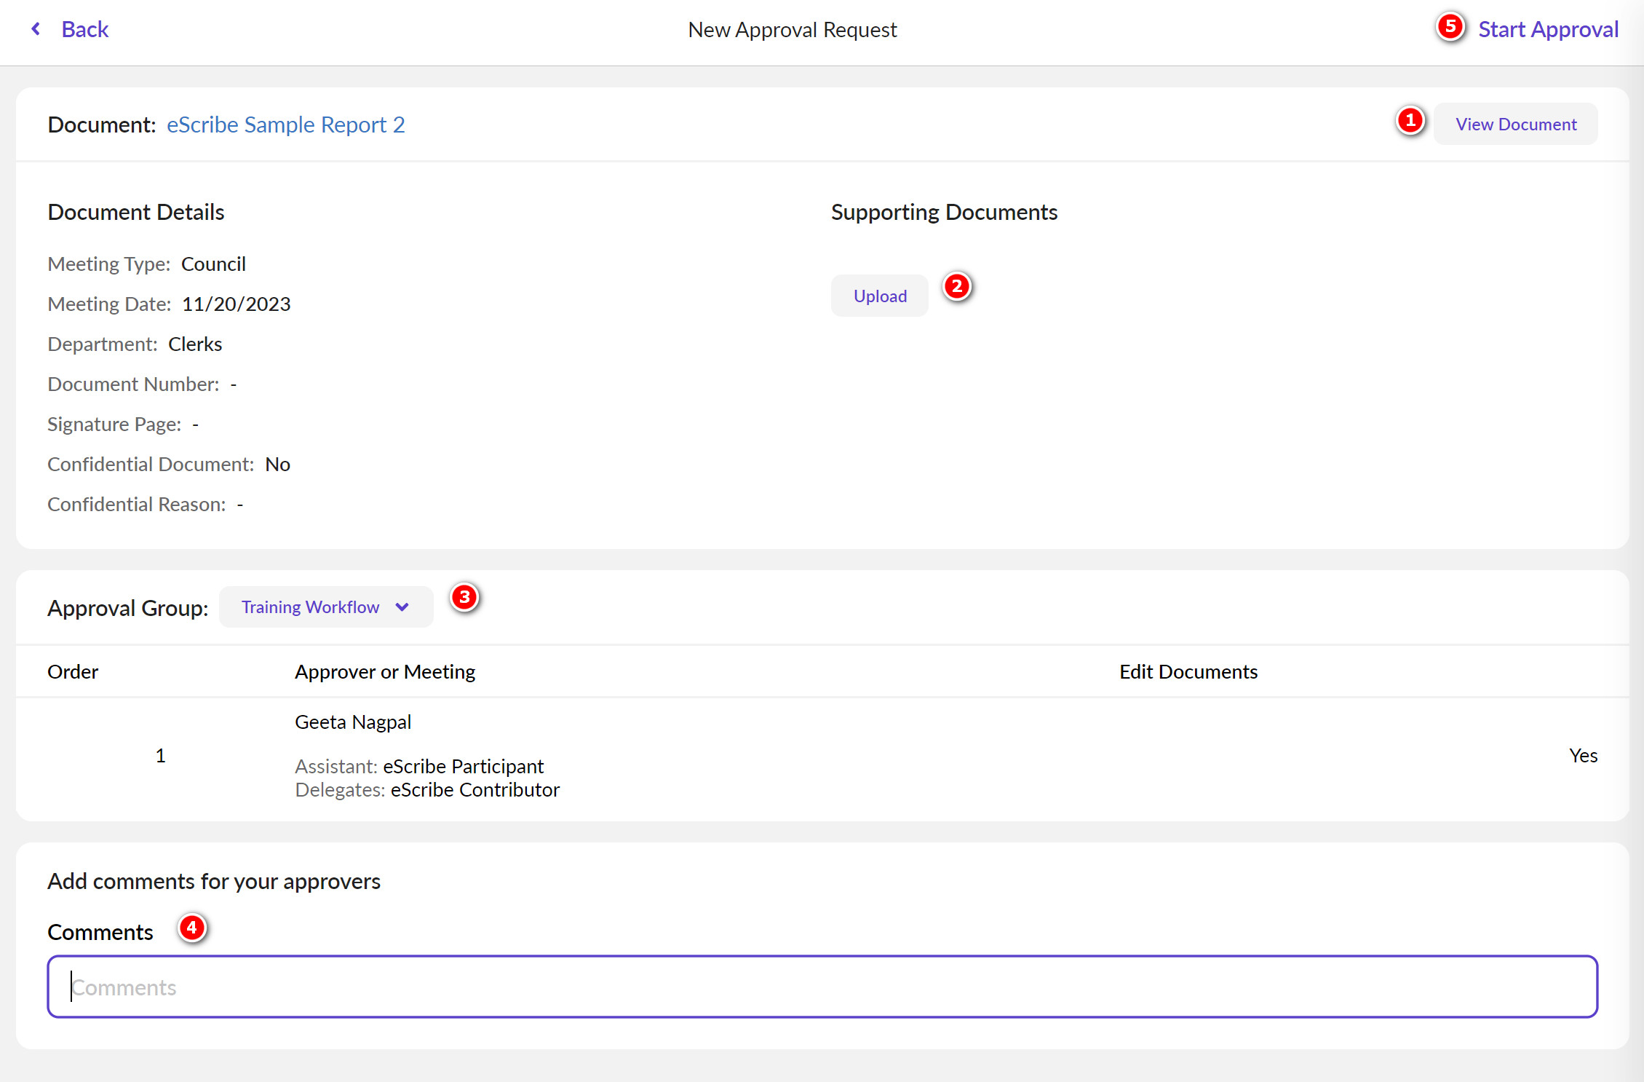Viewport: 1644px width, 1082px height.
Task: Click the Approver or Meeting column header
Action: click(x=384, y=671)
